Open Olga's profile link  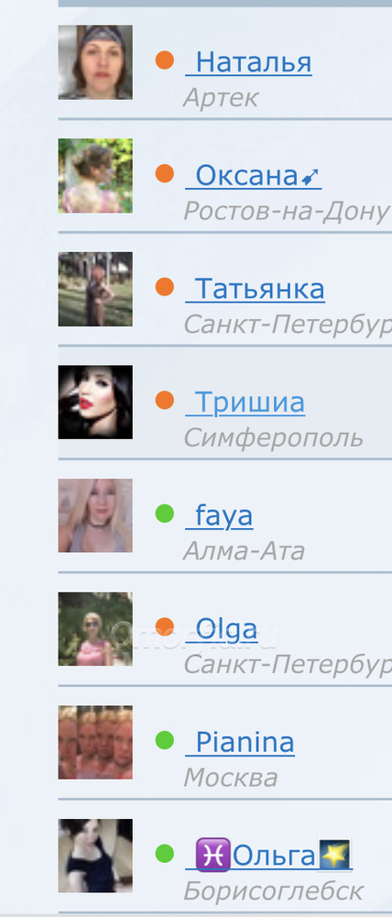[222, 629]
